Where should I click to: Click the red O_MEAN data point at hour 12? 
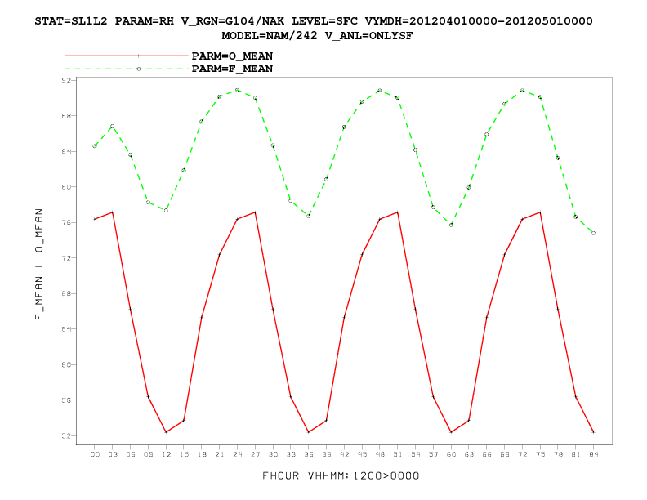(x=166, y=432)
